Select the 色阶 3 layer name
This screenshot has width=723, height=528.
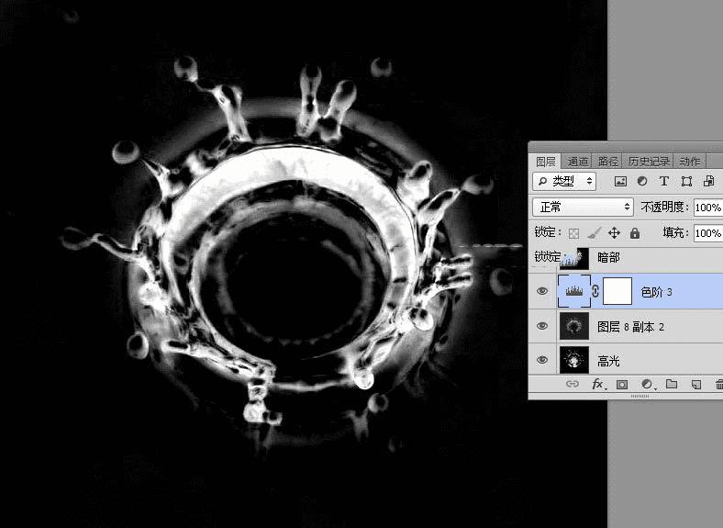(657, 292)
